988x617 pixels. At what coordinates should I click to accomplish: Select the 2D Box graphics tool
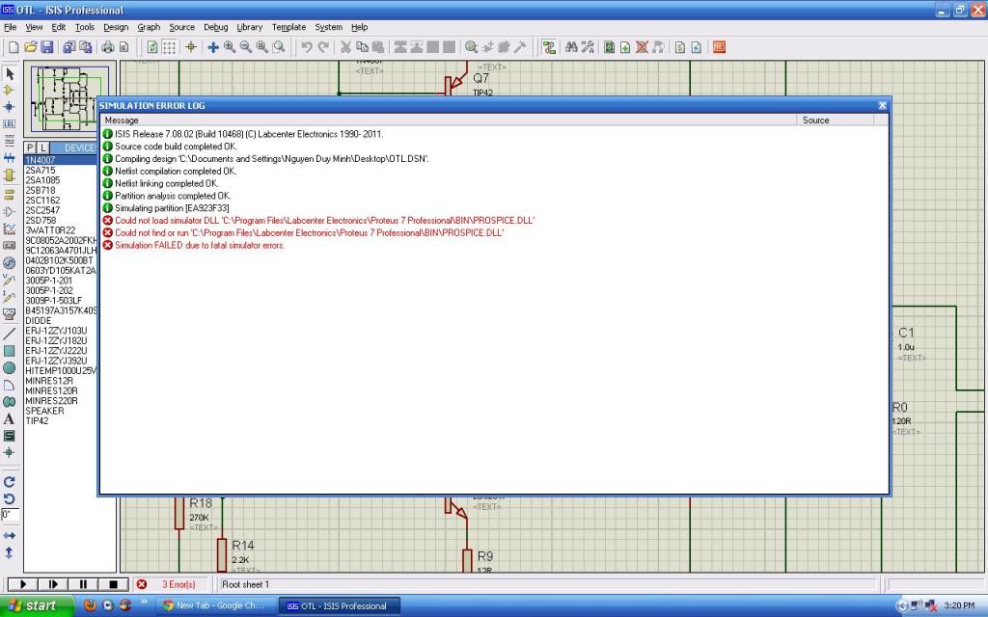[10, 351]
